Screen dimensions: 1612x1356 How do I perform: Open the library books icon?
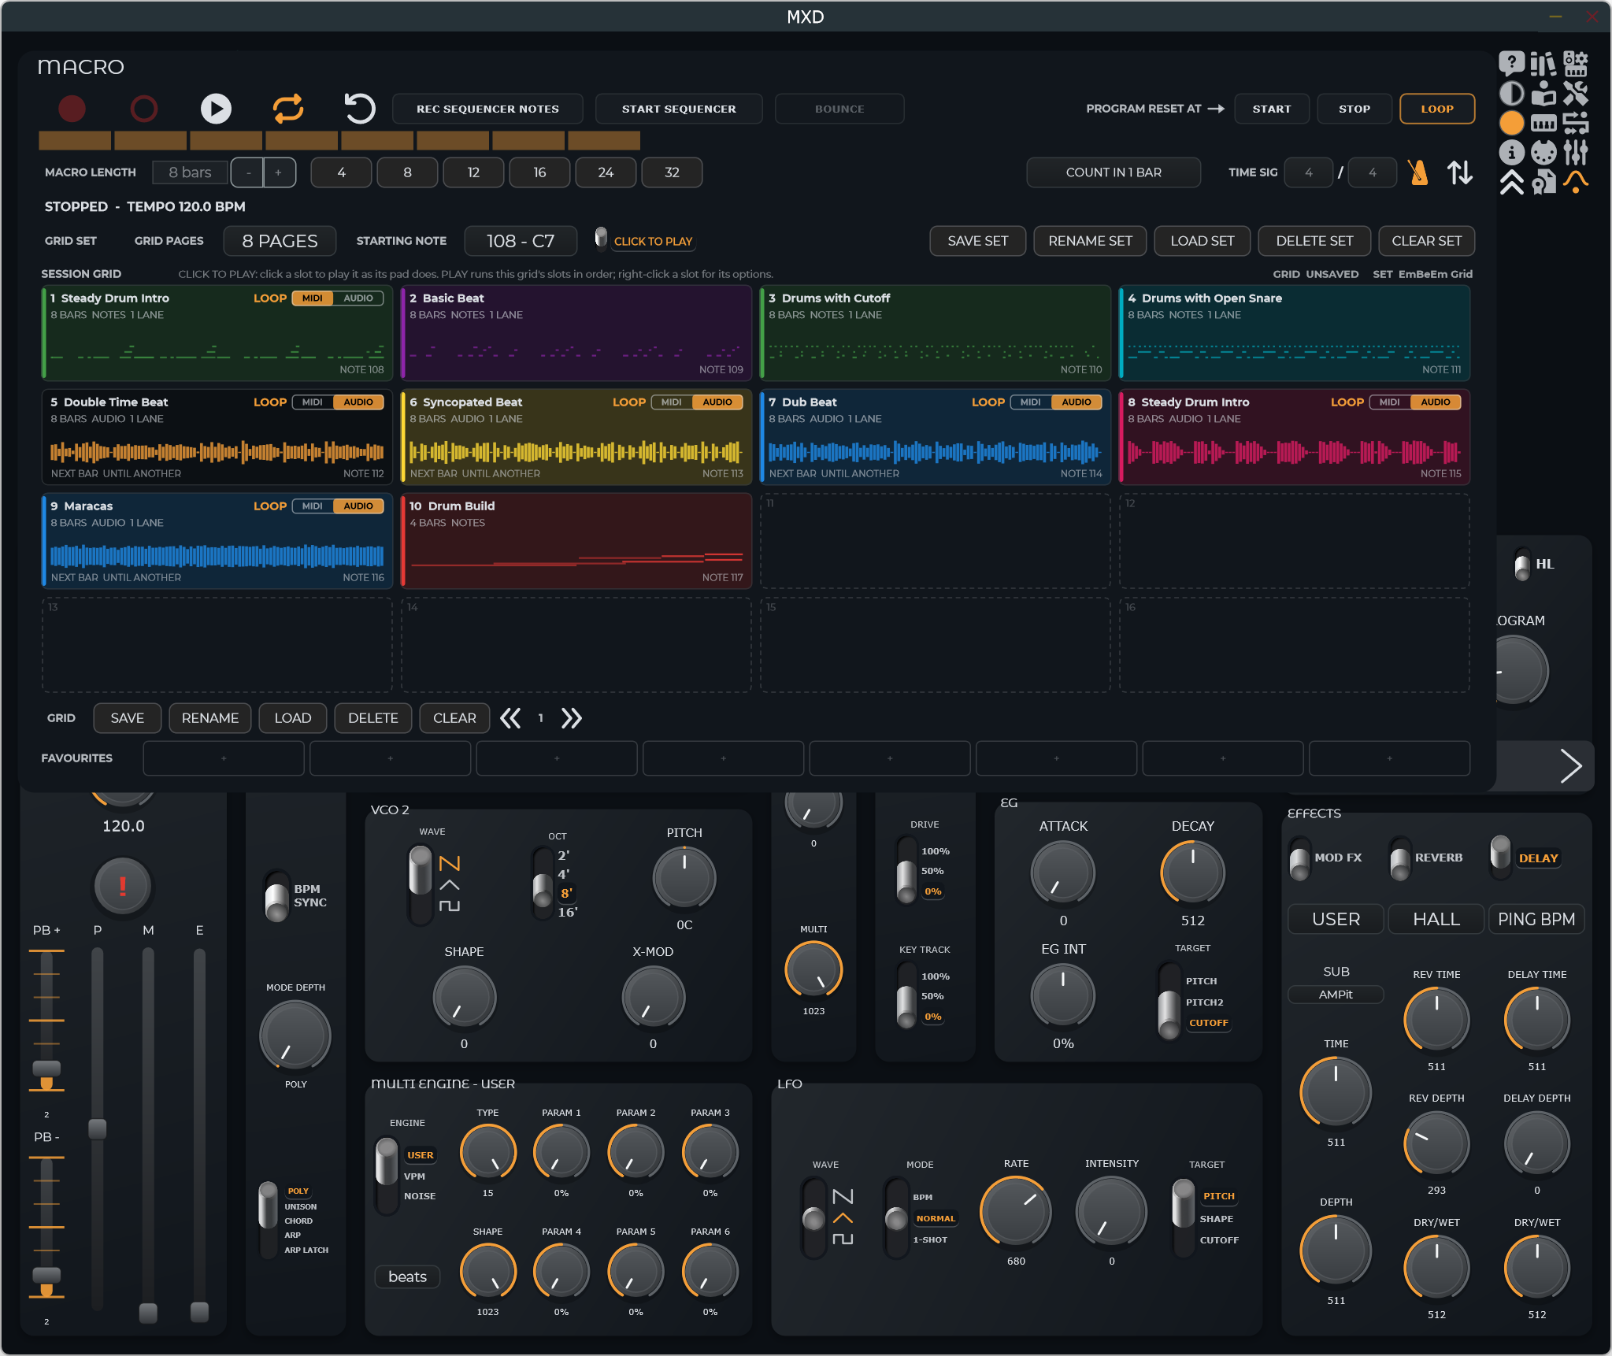click(x=1543, y=63)
